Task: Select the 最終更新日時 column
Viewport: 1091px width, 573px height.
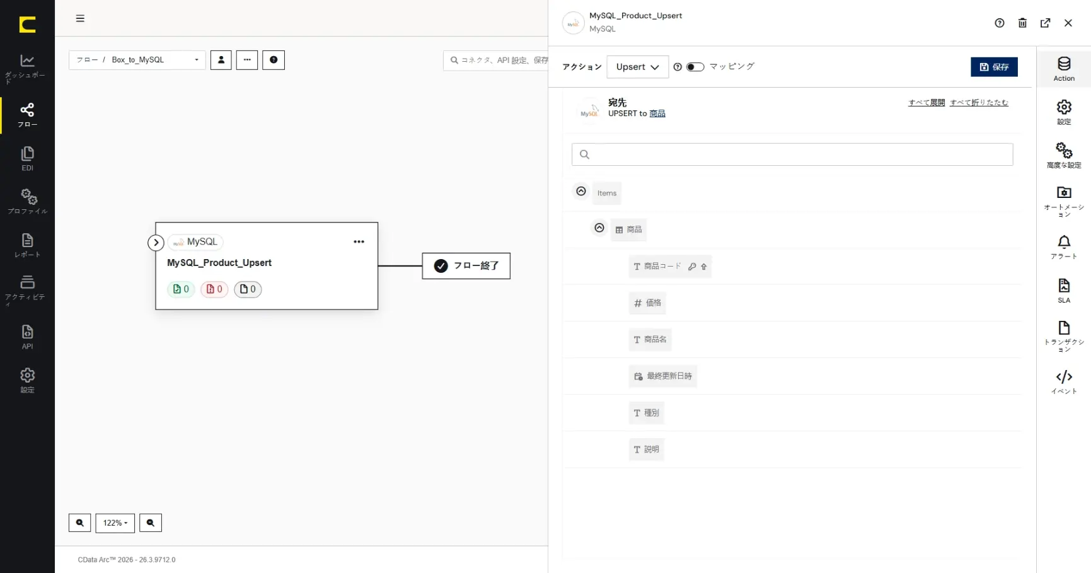Action: tap(663, 376)
